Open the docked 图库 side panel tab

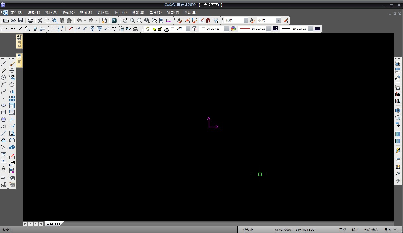pos(19,41)
